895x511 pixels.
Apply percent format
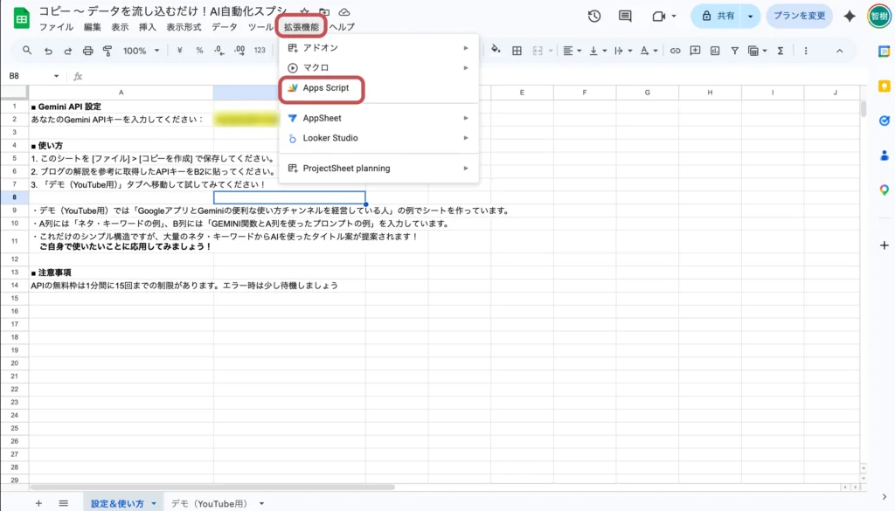point(199,51)
